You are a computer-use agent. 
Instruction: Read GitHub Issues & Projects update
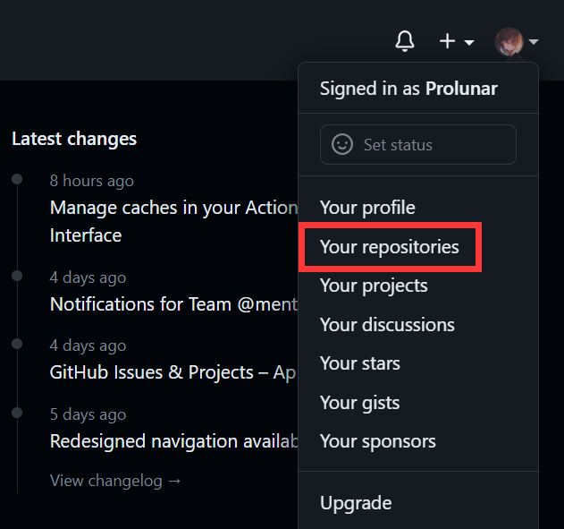pos(173,372)
